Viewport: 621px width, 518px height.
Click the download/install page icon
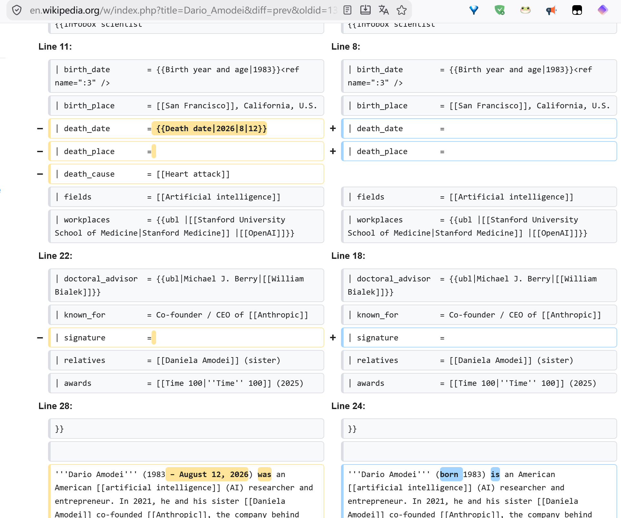point(365,10)
